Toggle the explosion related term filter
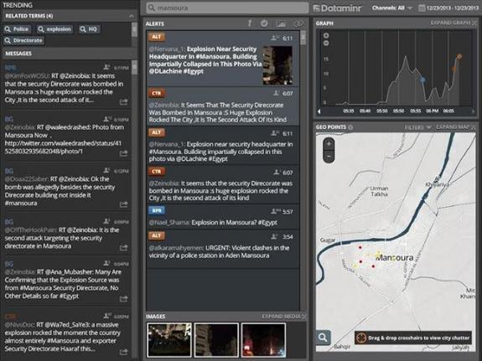 [54, 29]
